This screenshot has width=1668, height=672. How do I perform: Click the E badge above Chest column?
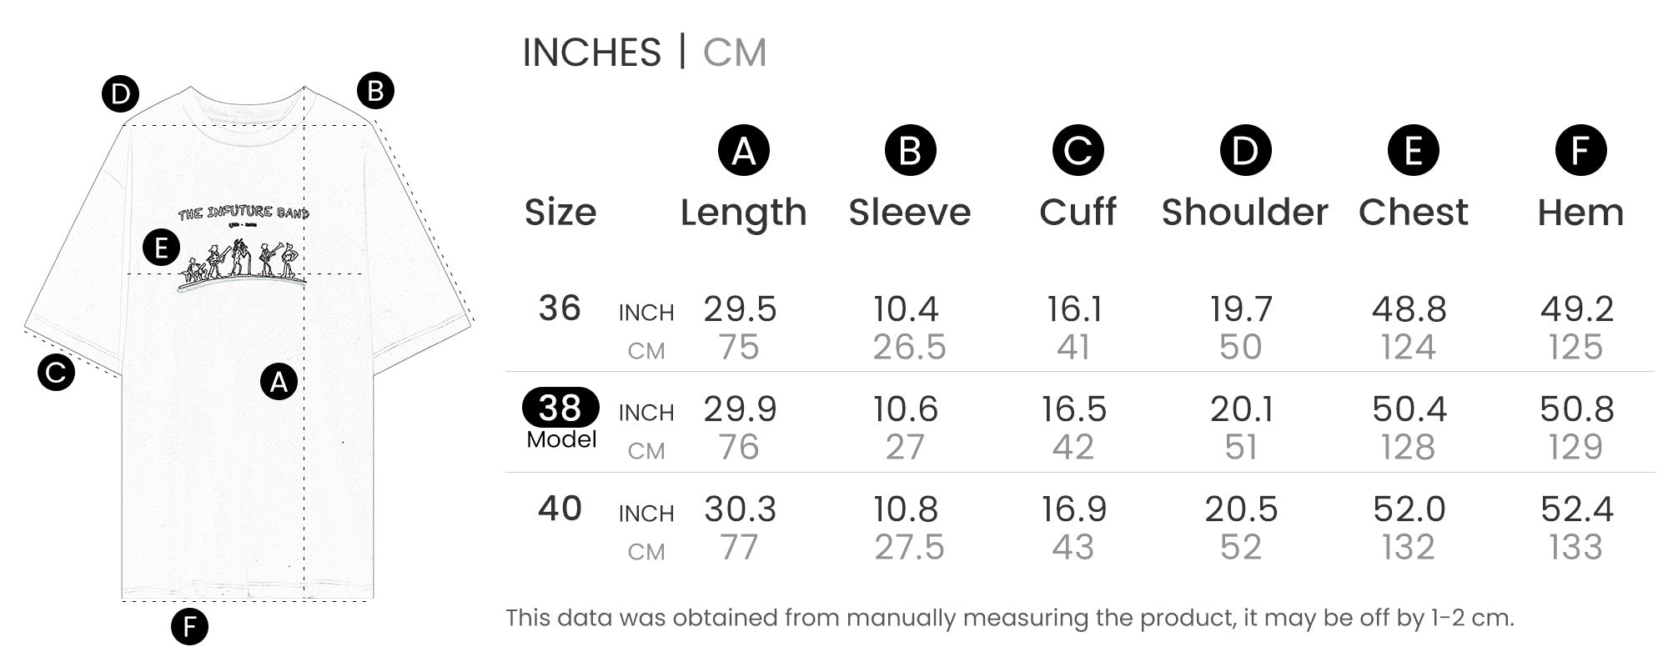[x=1413, y=151]
